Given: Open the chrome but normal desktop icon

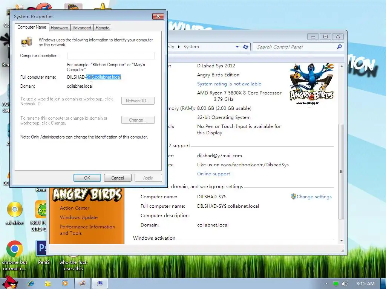Looking at the screenshot, I should (x=15, y=256).
